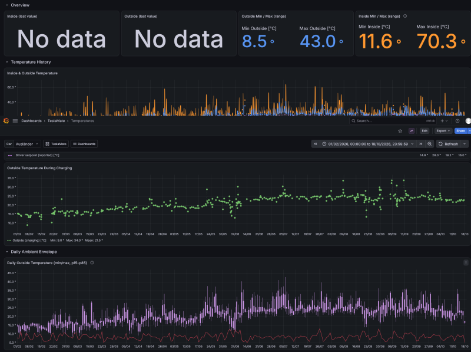Screen dimensions: 471x352
Task: Open the Export dropdown
Action: coord(443,131)
